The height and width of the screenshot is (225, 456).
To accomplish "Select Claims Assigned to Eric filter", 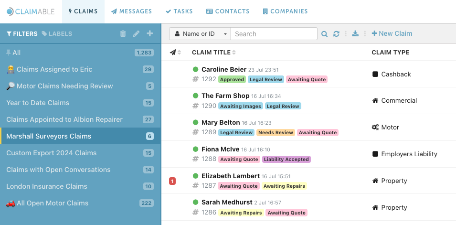I will [x=81, y=69].
